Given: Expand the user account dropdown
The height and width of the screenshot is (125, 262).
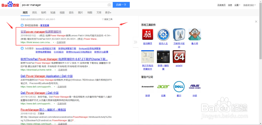Looking at the screenshot, I should pyautogui.click(x=249, y=5).
